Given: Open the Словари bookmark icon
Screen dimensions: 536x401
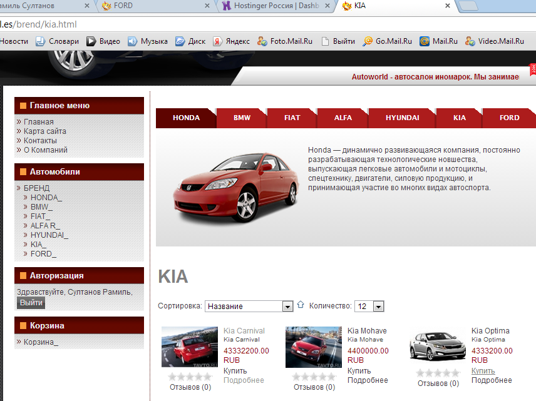Looking at the screenshot, I should [x=40, y=41].
